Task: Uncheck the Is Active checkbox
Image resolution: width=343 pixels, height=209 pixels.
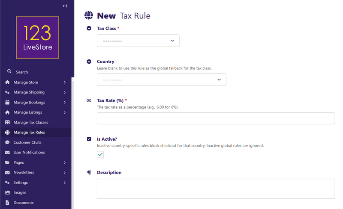Action: coord(100,154)
